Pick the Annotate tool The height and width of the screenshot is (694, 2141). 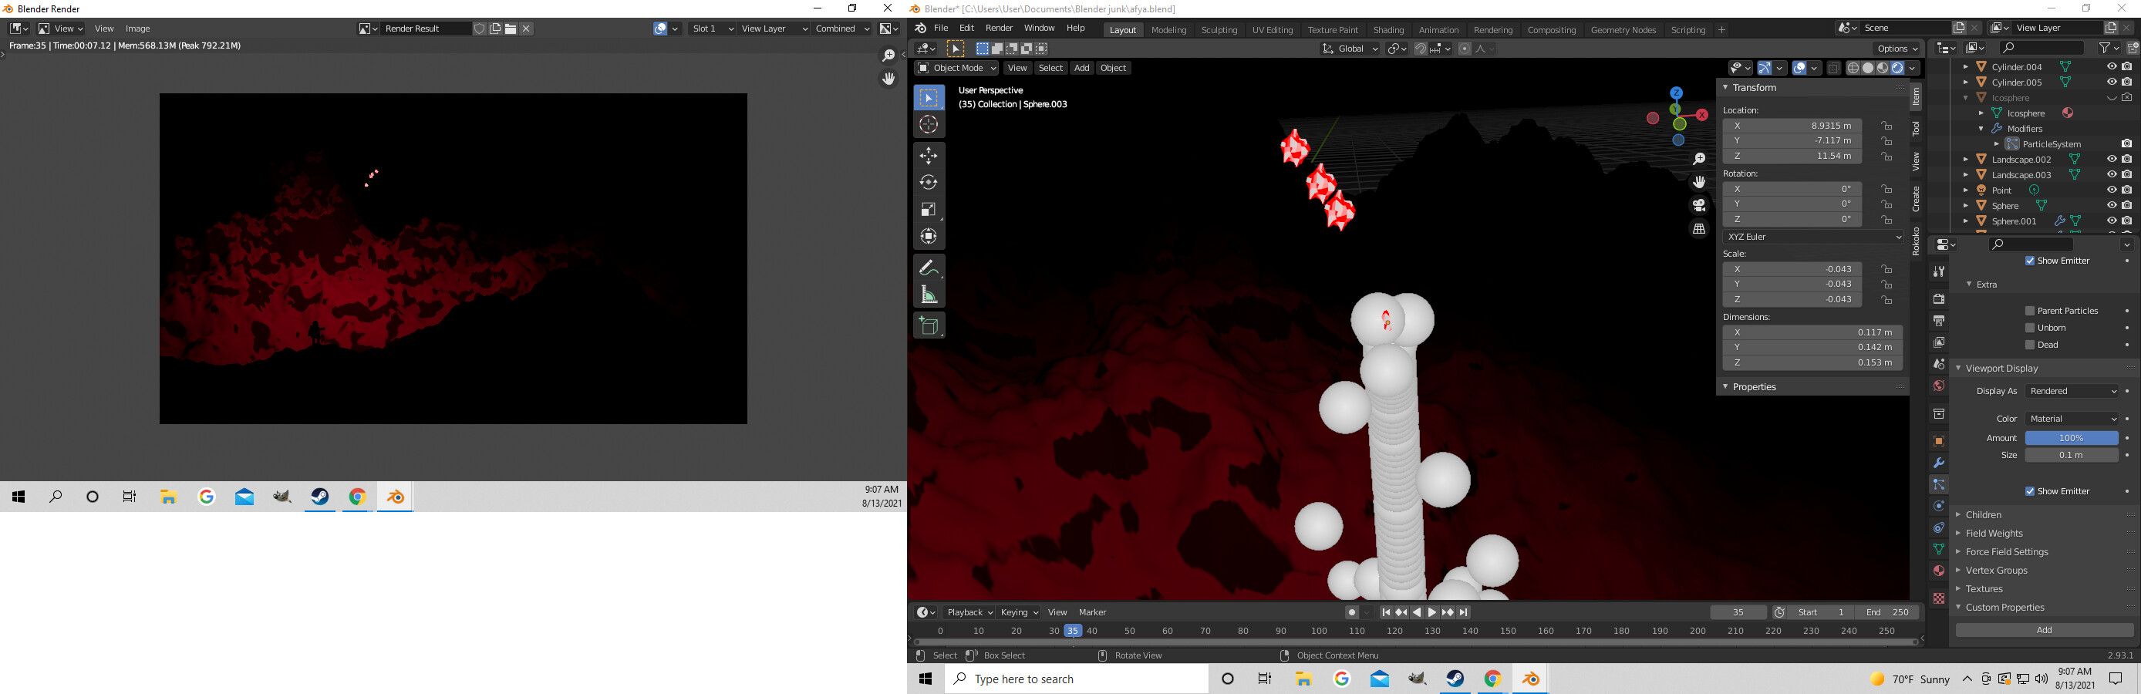[929, 268]
